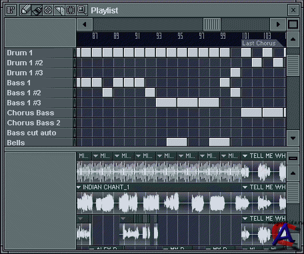
Task: Click the Bells pattern block starting at bar 98
Action: 219,142
